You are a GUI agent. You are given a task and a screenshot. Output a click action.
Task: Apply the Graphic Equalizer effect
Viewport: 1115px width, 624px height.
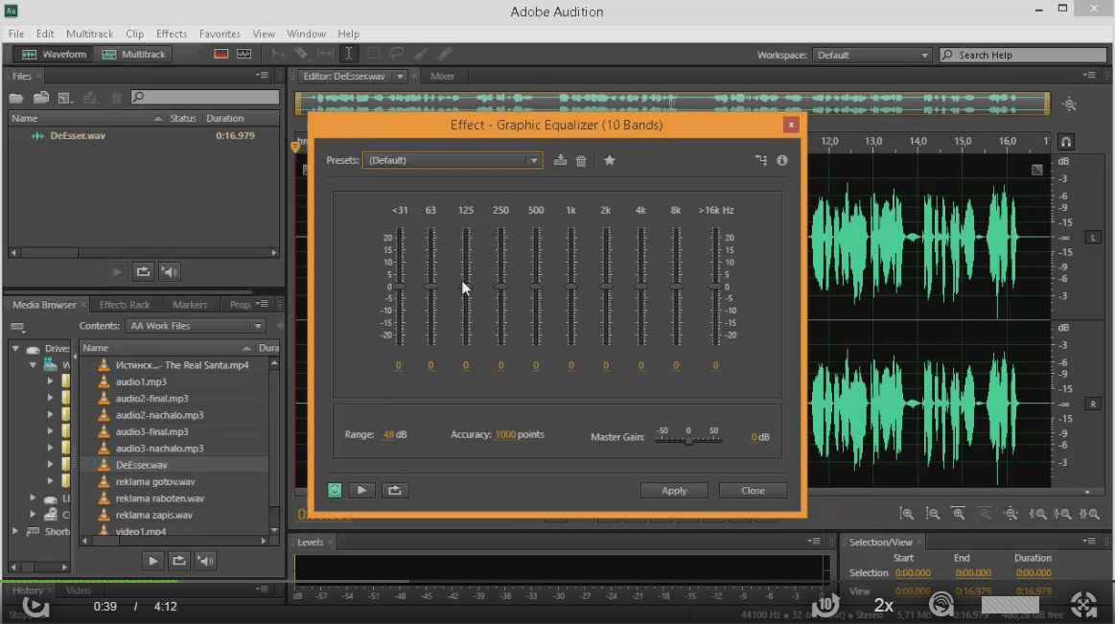pyautogui.click(x=674, y=491)
